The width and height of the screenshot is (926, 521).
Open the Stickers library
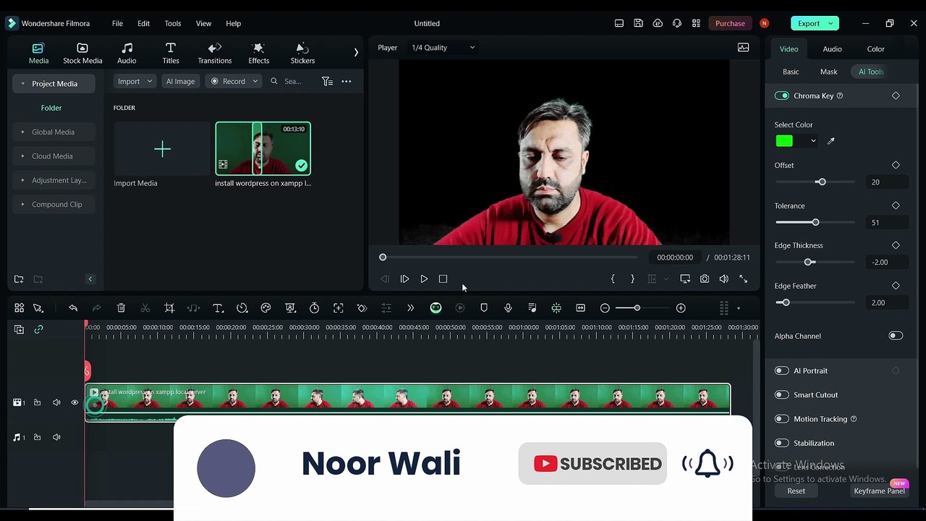[x=302, y=53]
